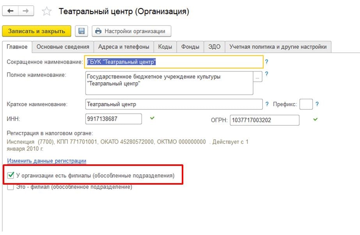Viewport: 360px width, 235px height.
Task: Show help for 'Полное наименование' question mark
Action: point(266,74)
